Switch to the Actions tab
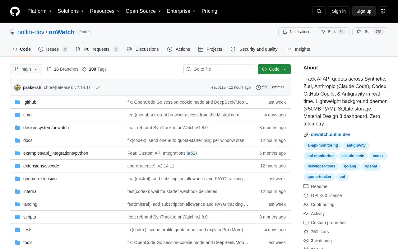 178,49
